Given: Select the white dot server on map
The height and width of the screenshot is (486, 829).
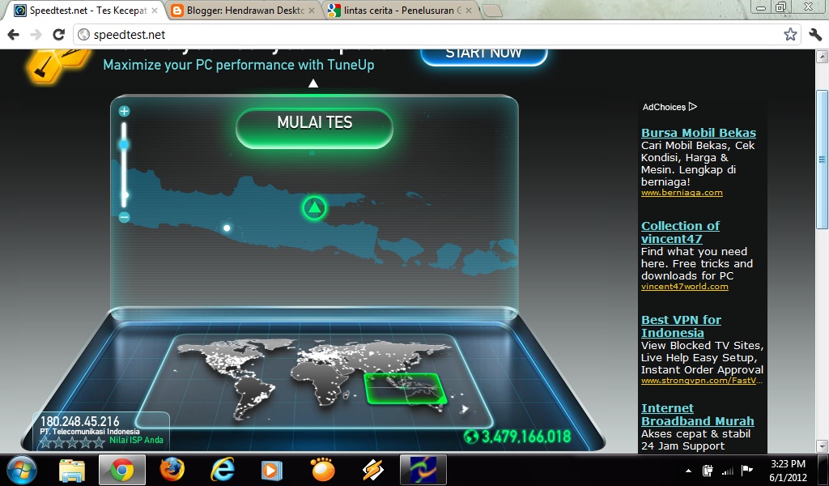Looking at the screenshot, I should 227,228.
